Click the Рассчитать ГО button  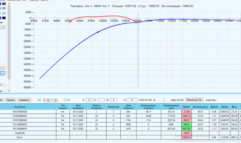coord(194,100)
